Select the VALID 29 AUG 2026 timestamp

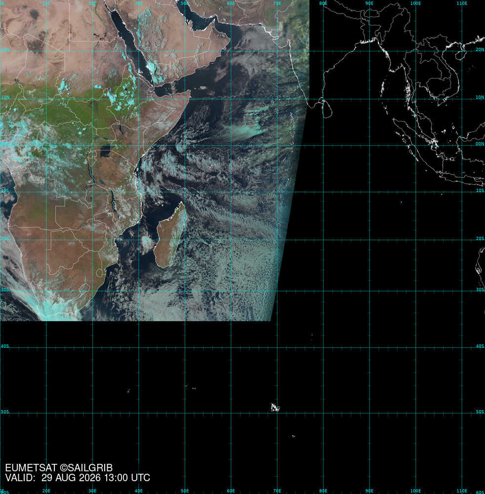pyautogui.click(x=78, y=478)
